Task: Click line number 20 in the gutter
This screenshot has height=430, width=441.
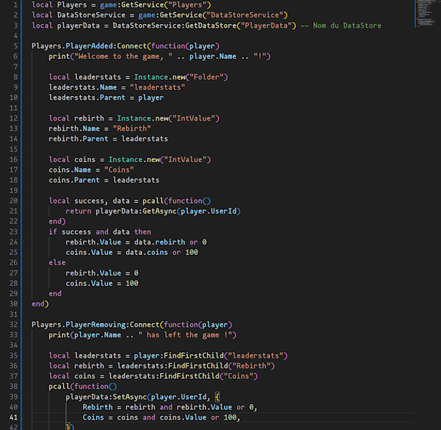Action: coord(14,201)
